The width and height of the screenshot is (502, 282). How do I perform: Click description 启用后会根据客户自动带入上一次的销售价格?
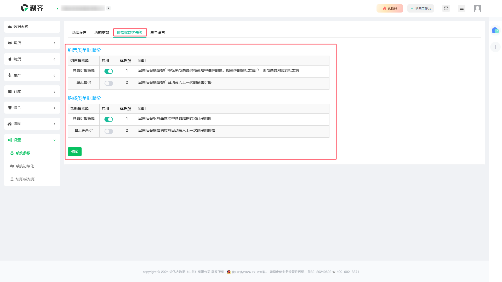pos(175,82)
